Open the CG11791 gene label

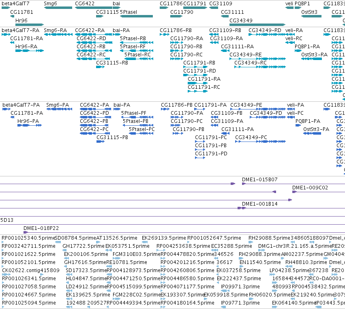coord(195,4)
